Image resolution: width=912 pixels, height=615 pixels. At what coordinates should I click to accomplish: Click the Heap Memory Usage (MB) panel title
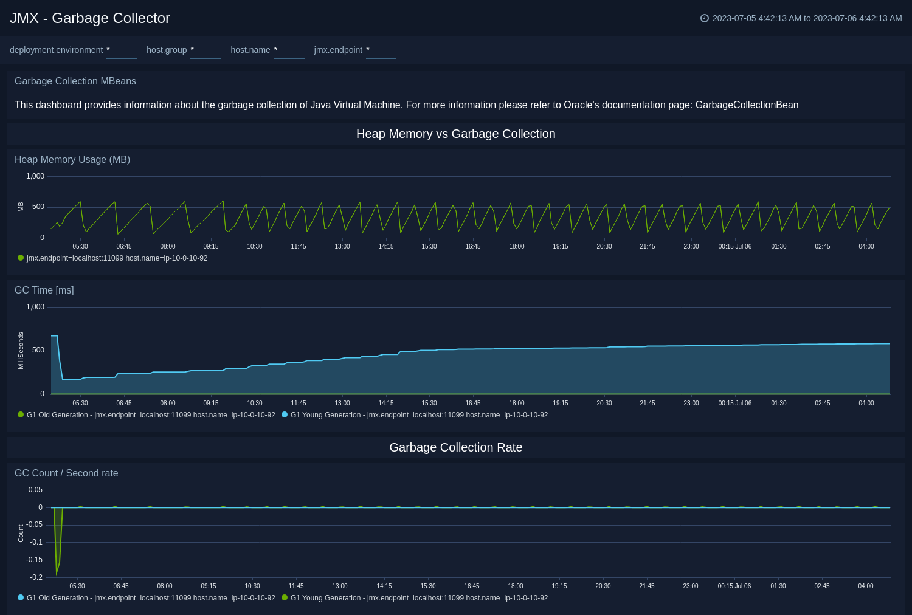(x=72, y=160)
